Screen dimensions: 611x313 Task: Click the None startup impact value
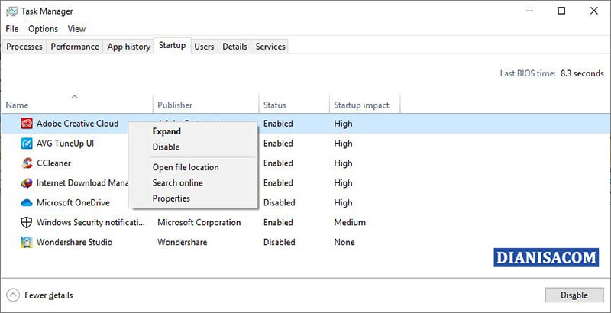pos(344,243)
